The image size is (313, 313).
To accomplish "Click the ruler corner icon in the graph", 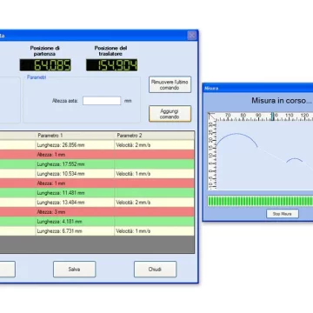I will (x=212, y=117).
